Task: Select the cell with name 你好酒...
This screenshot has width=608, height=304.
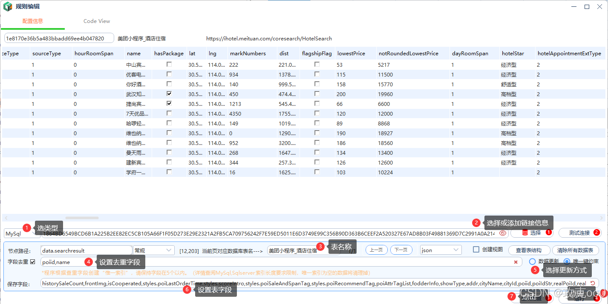Action: tap(138, 84)
